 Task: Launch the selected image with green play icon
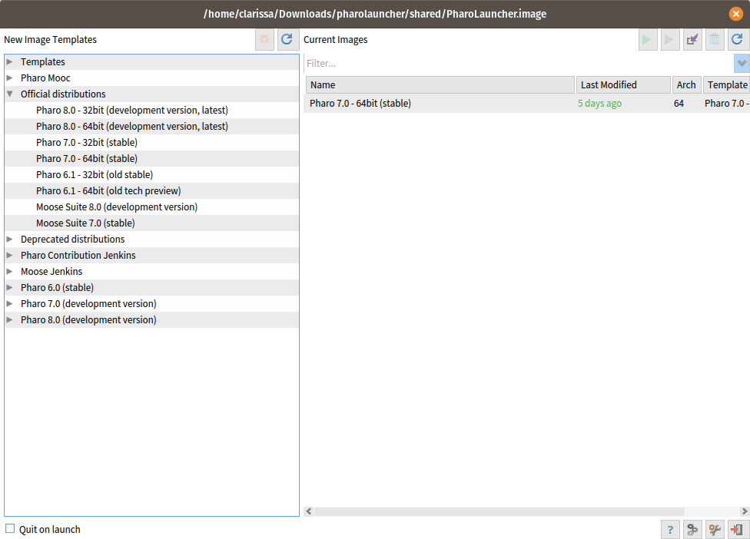point(647,39)
